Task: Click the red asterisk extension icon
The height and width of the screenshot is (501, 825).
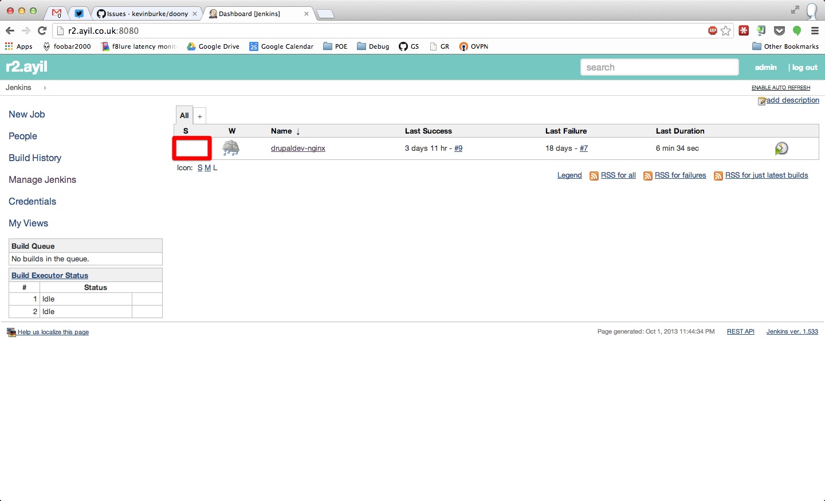Action: click(x=744, y=31)
